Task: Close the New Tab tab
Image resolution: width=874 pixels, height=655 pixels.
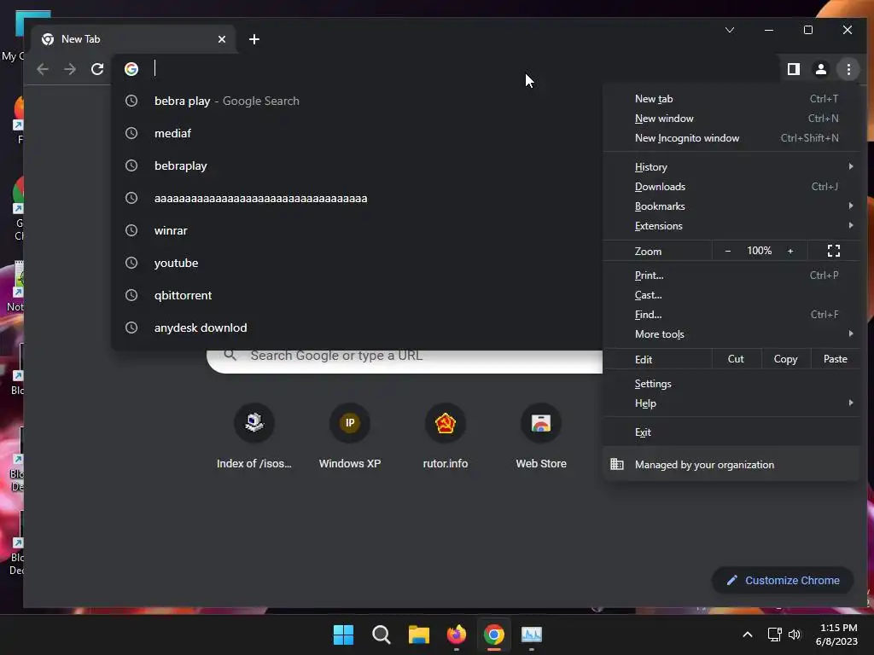Action: click(222, 39)
